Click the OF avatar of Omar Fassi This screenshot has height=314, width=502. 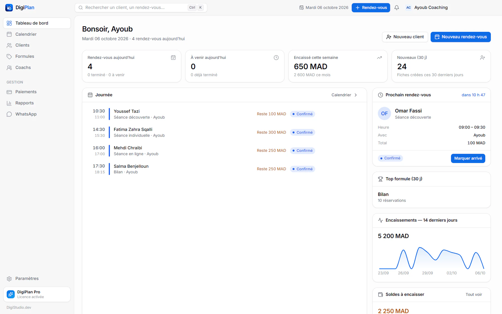point(384,114)
